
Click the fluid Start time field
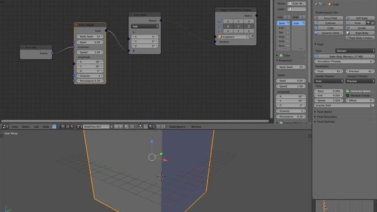(329, 91)
